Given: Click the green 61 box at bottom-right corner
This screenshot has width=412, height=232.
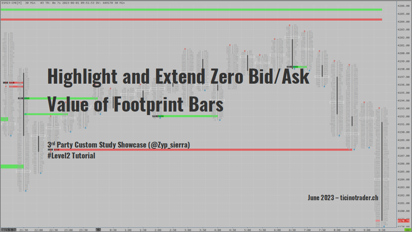Looking at the screenshot, I should coord(408,230).
